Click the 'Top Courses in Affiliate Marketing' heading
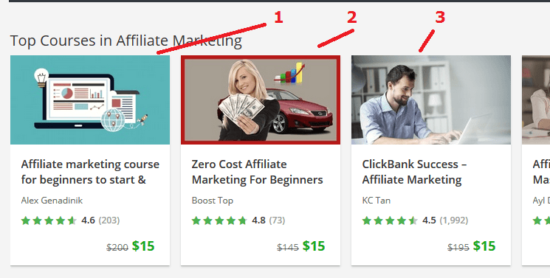Image resolution: width=550 pixels, height=278 pixels. (x=126, y=41)
